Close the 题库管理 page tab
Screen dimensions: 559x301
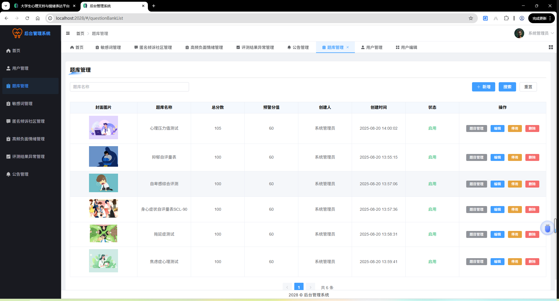(x=348, y=47)
